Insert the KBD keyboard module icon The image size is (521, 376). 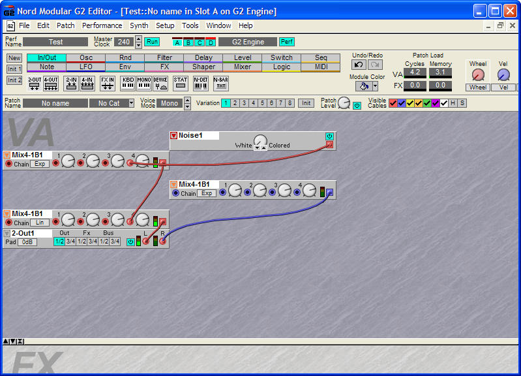pos(128,83)
